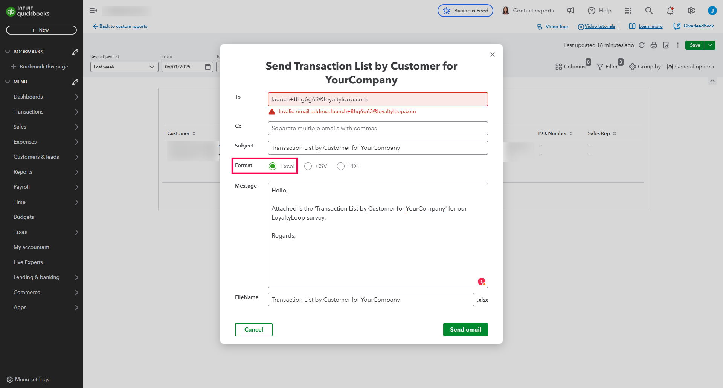Select PDF format radio button
The height and width of the screenshot is (388, 723).
pyautogui.click(x=341, y=166)
